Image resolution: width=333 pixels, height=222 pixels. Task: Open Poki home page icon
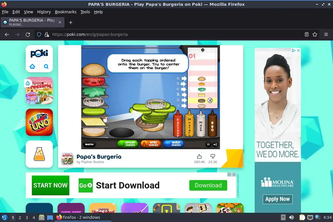click(x=32, y=66)
